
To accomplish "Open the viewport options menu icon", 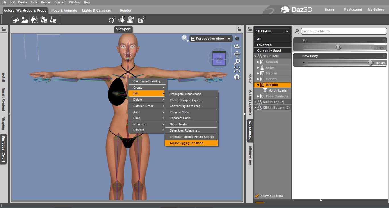I will pos(237,39).
